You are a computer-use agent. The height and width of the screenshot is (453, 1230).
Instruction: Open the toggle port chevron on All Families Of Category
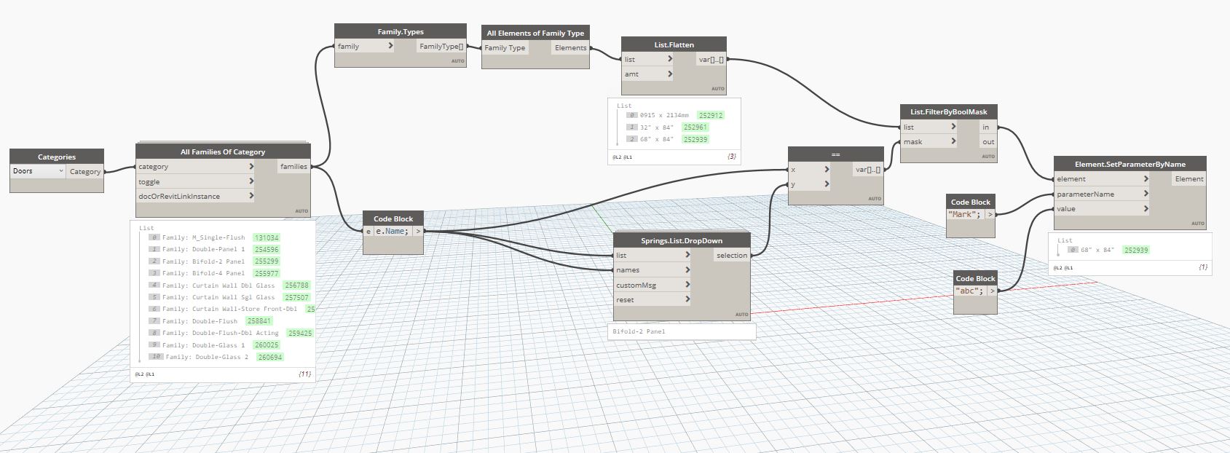[x=251, y=181]
